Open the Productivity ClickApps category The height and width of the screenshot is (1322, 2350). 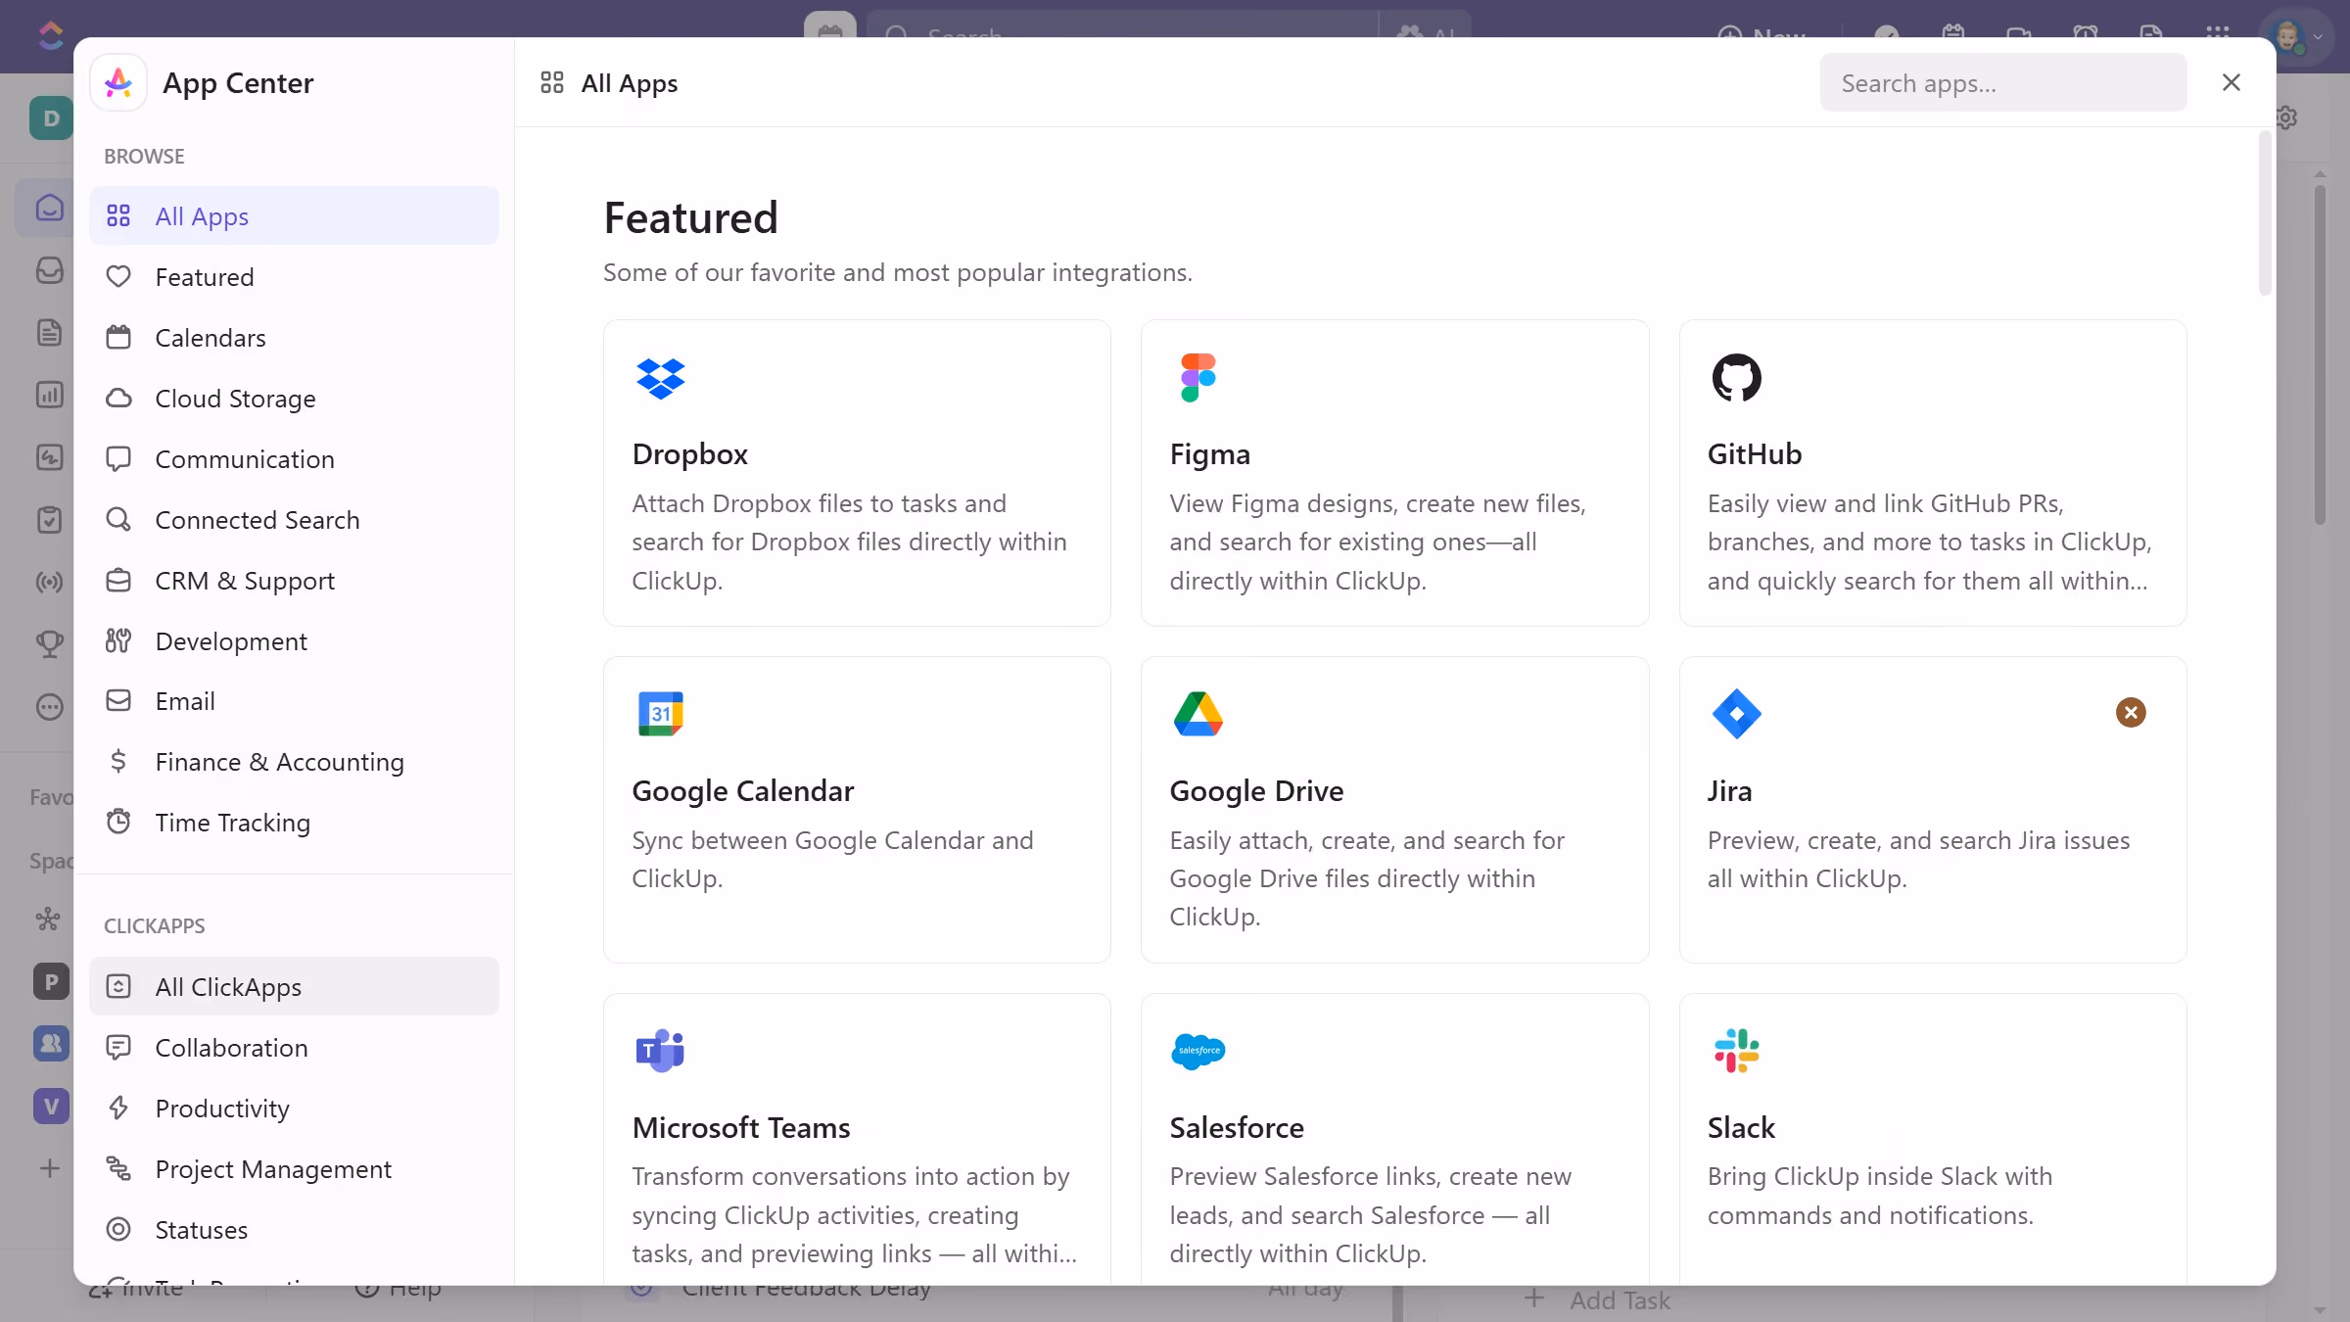(x=294, y=1109)
